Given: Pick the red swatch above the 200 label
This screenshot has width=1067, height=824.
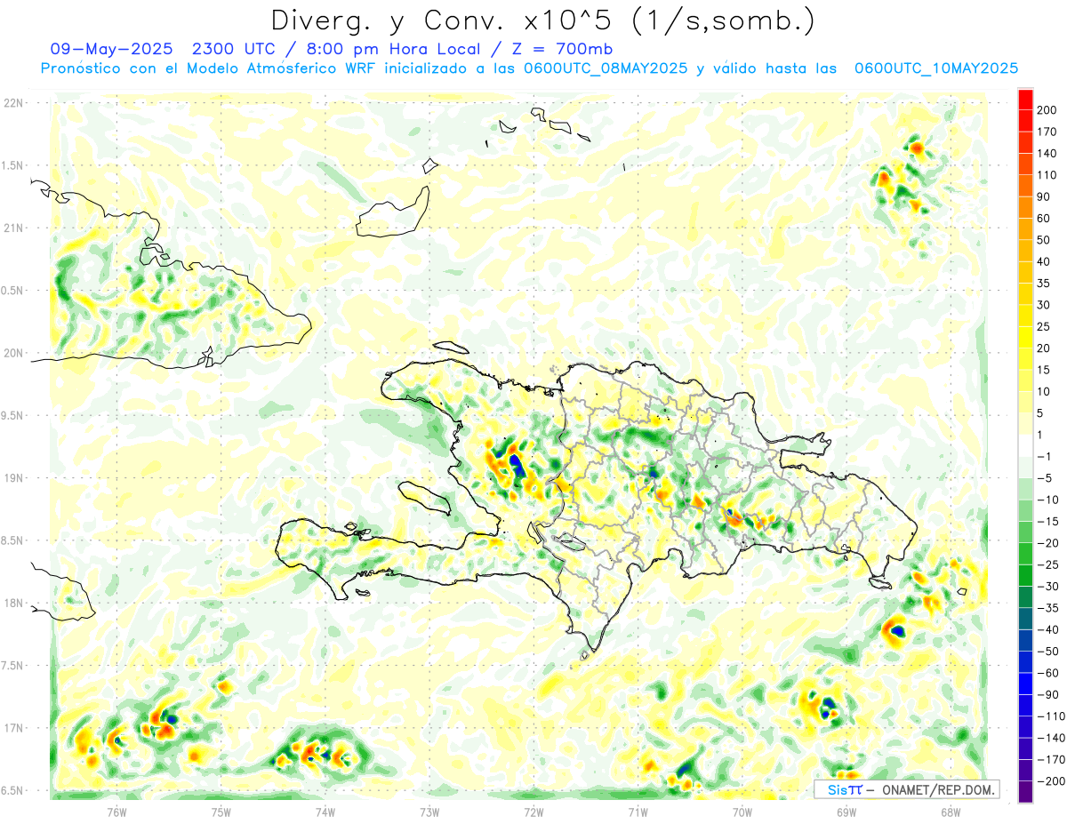Looking at the screenshot, I should coord(1025,100).
